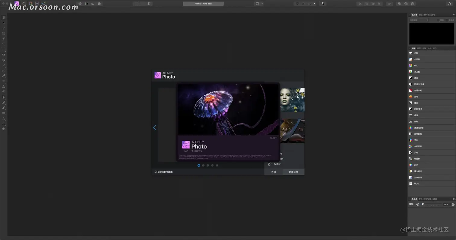Viewport: 456px width, 240px height.
Task: Open the Develop persona
Action: (x=30, y=4)
